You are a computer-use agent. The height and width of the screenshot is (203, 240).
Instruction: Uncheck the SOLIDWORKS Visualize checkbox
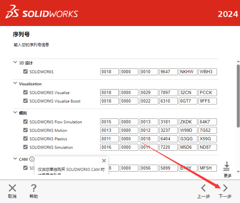[x=25, y=93]
